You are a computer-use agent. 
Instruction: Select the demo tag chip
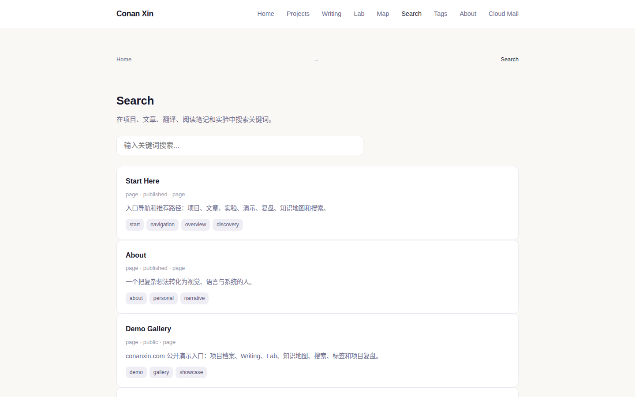[136, 372]
